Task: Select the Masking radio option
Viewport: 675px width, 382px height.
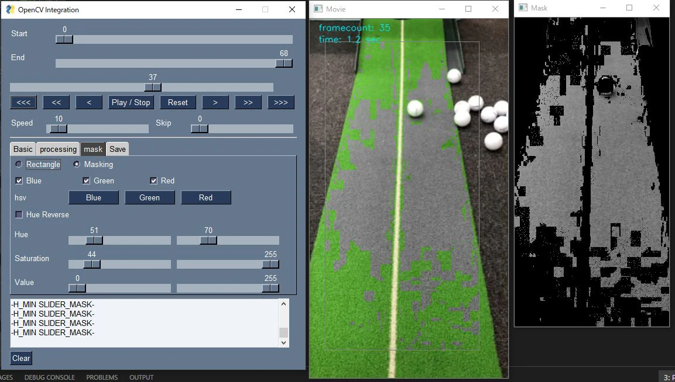Action: tap(77, 164)
